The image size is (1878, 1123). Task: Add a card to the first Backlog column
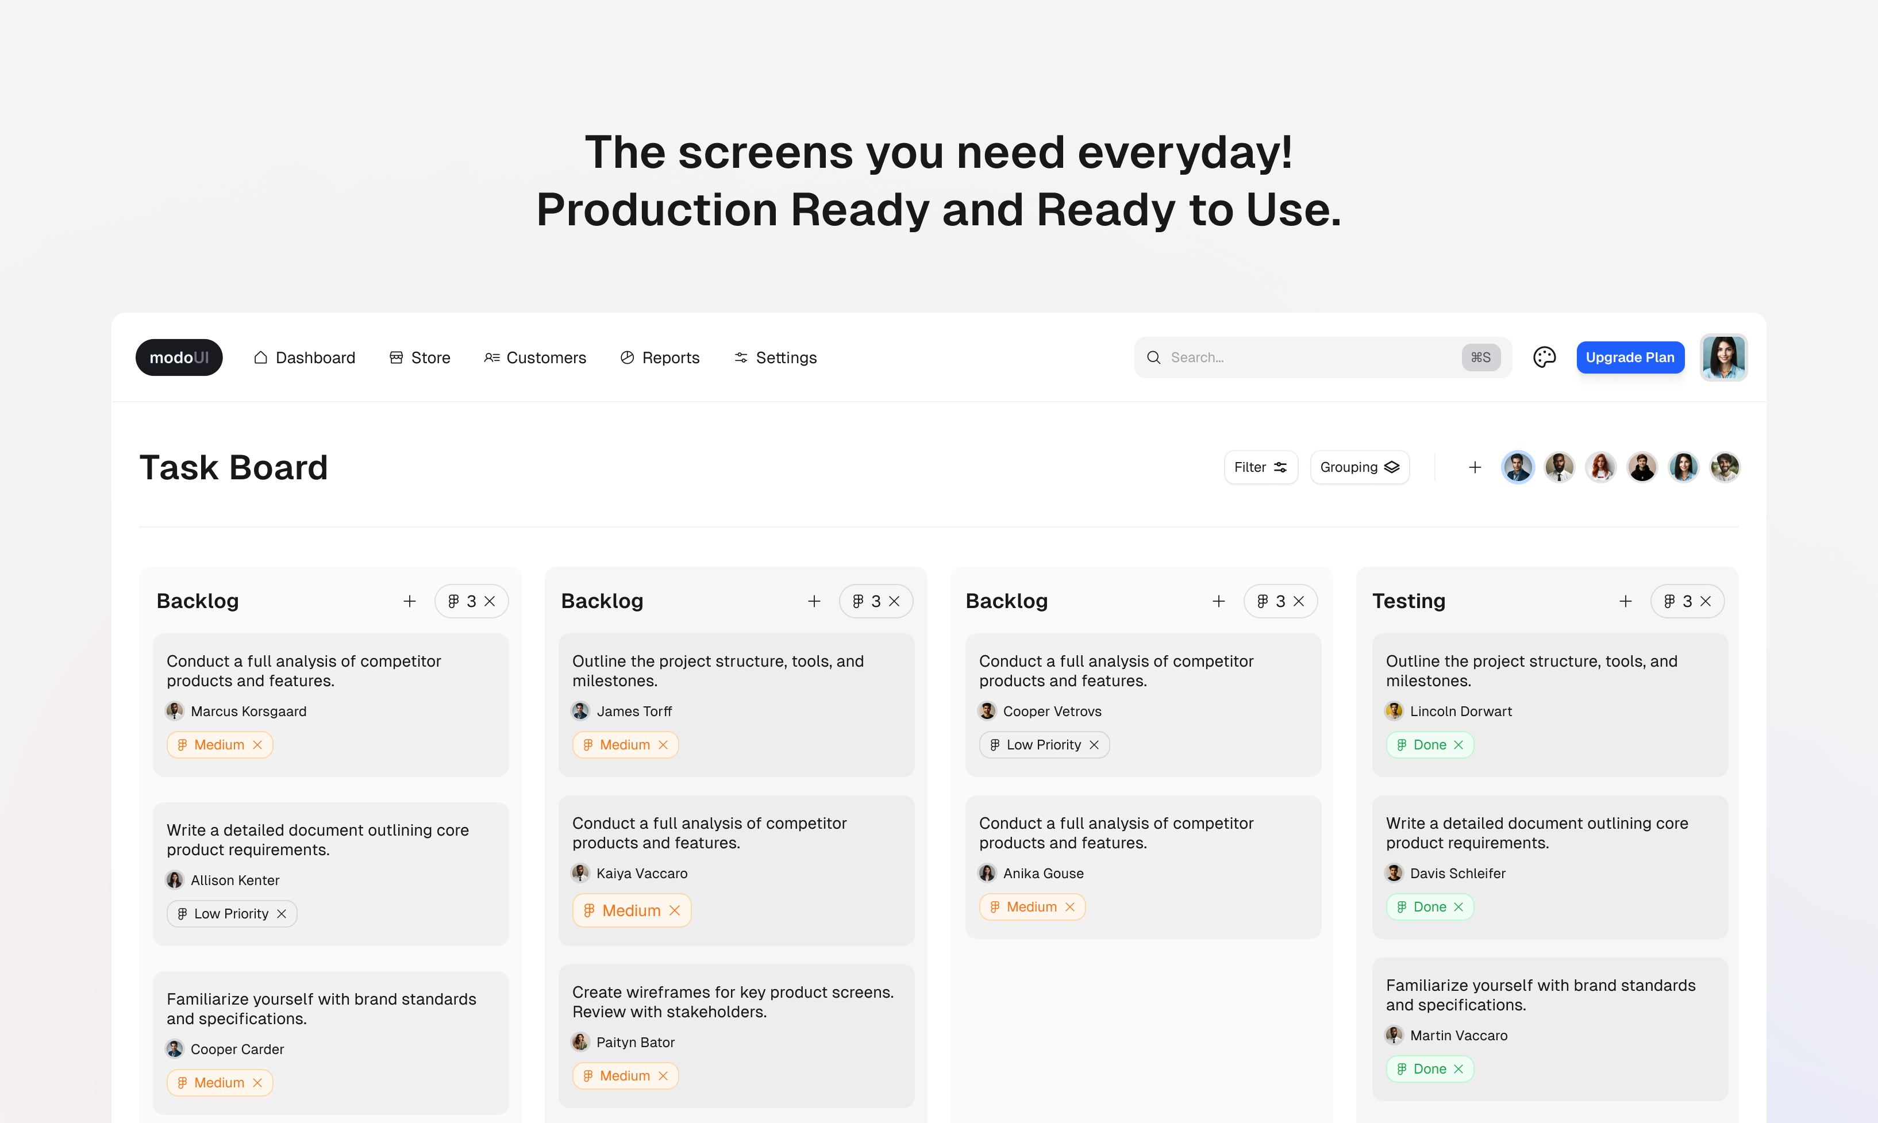[x=409, y=601]
